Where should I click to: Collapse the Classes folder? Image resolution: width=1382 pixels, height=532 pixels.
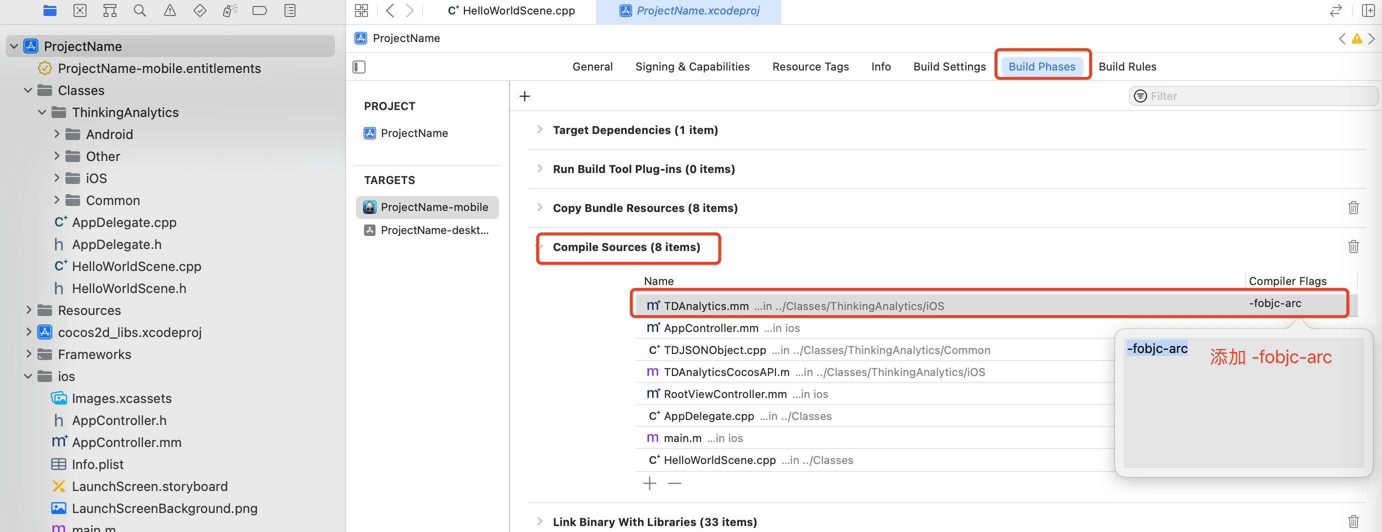(28, 90)
